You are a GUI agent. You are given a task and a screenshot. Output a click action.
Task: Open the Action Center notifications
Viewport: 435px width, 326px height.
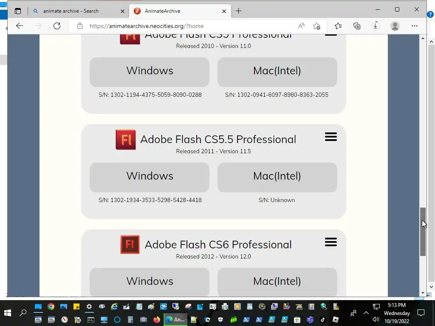coord(421,313)
